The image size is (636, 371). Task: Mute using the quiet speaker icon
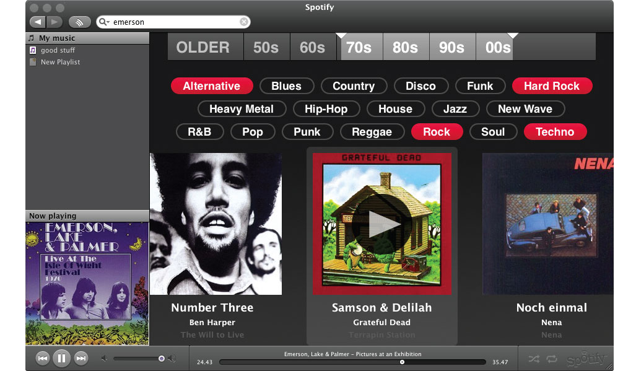[x=104, y=359]
